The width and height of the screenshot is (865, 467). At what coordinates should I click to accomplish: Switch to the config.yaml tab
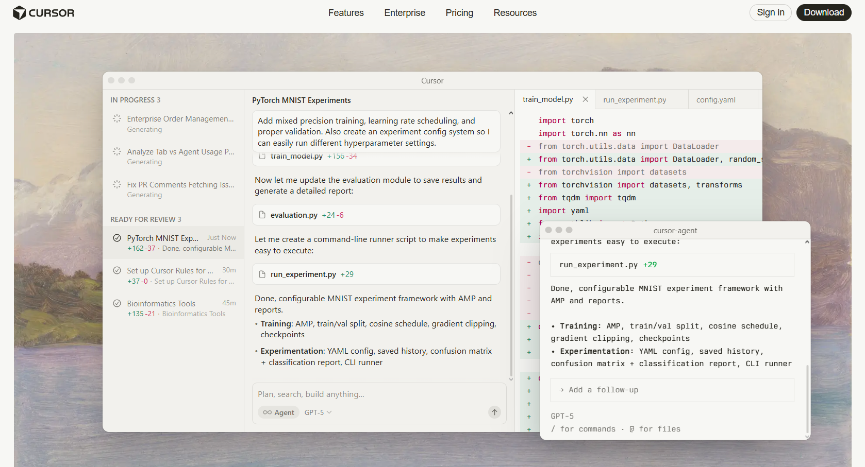tap(716, 100)
